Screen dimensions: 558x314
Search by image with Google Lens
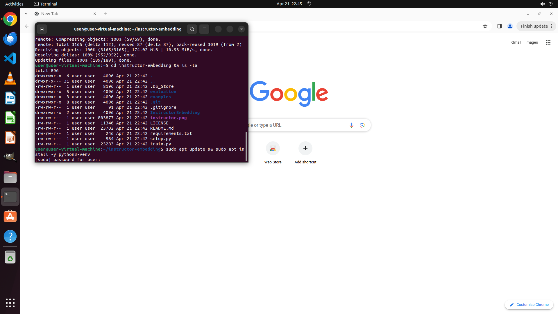coord(362,125)
